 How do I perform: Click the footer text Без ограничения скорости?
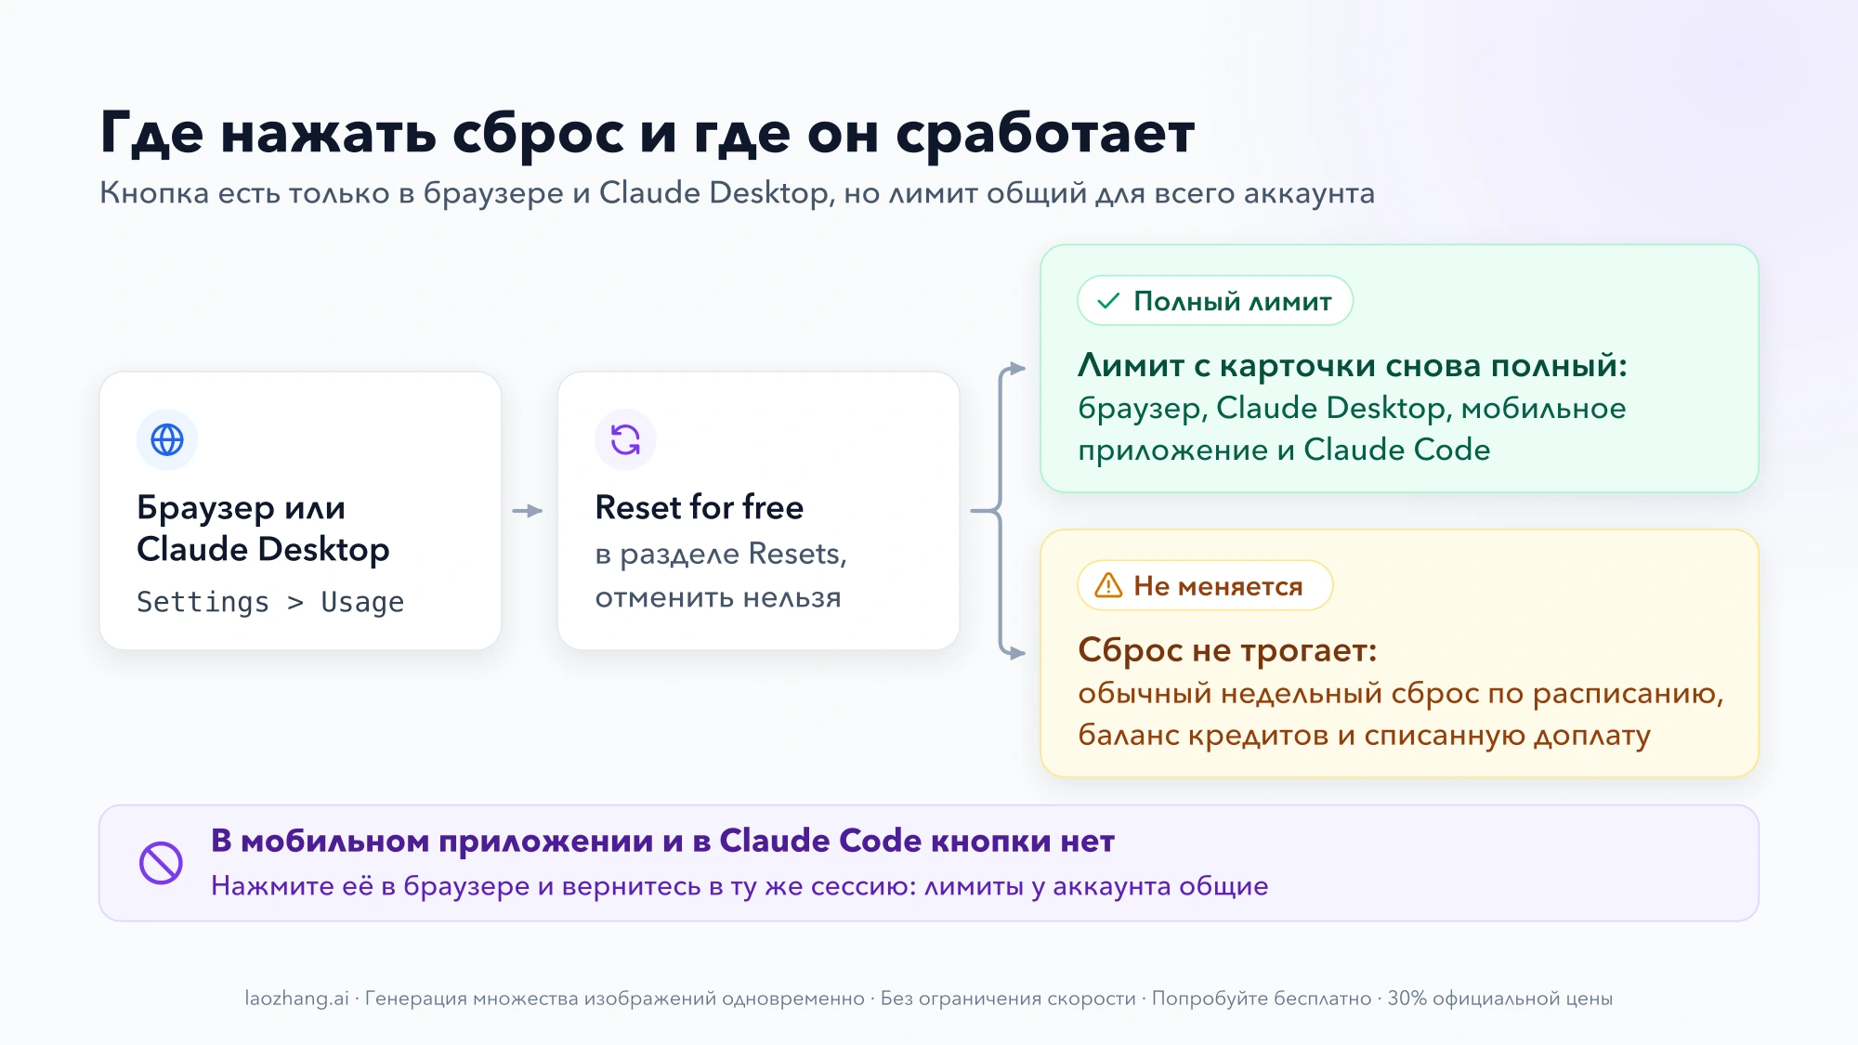[1008, 999]
